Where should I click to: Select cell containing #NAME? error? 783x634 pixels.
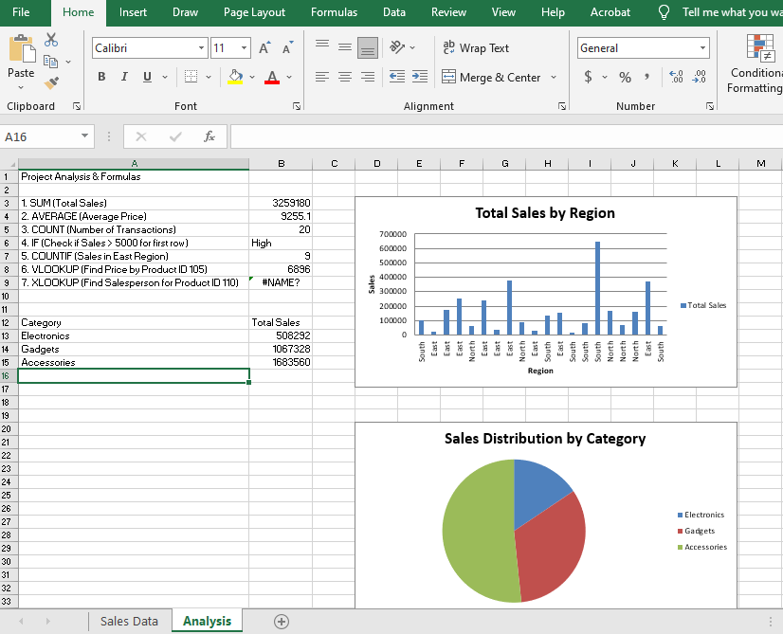(x=281, y=282)
